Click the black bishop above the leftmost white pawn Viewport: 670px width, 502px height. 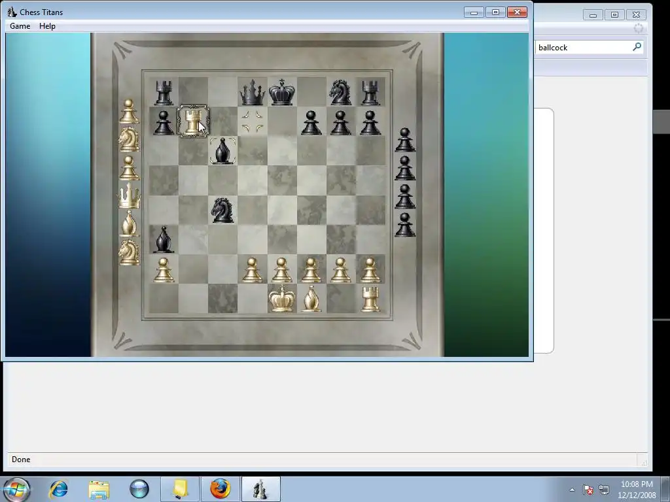point(164,240)
